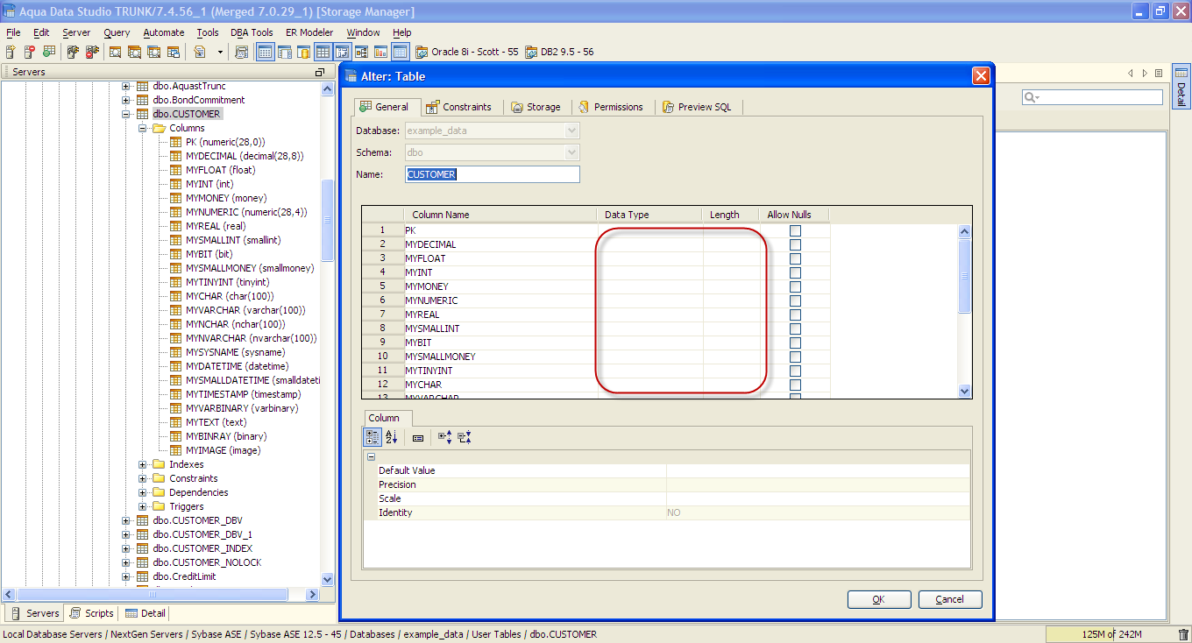Screen dimensions: 1192x643
Task: Click the toolbar table icon with green ball
Action: click(48, 53)
